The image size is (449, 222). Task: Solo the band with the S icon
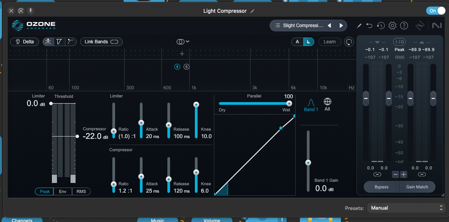186,67
